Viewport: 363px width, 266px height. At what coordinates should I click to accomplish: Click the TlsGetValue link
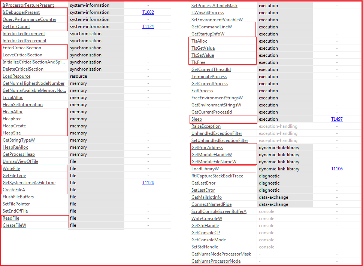pyautogui.click(x=203, y=48)
